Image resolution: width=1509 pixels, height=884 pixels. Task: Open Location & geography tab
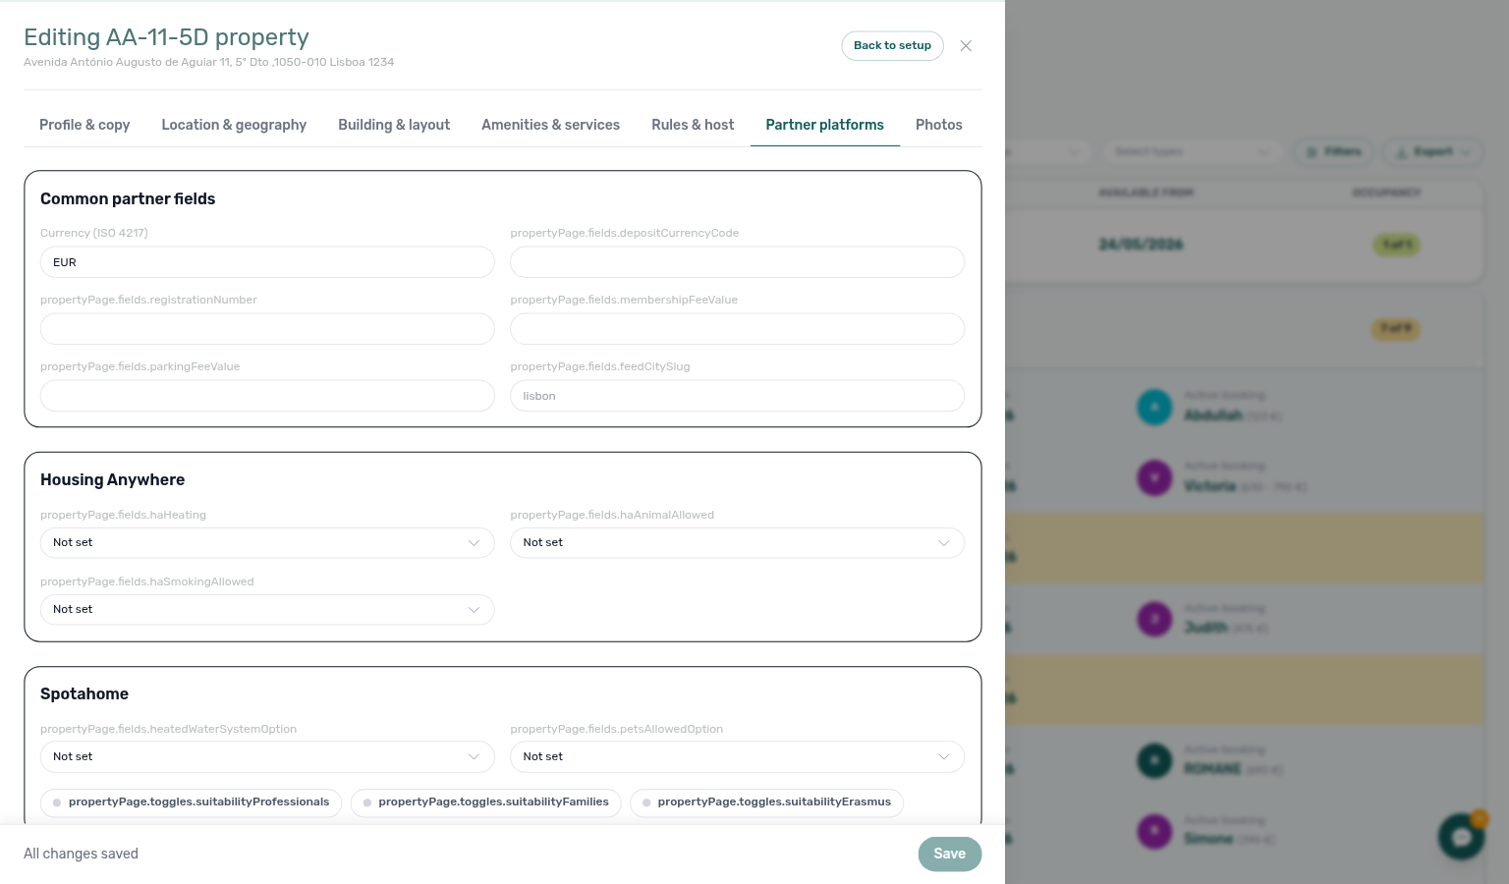pos(234,125)
